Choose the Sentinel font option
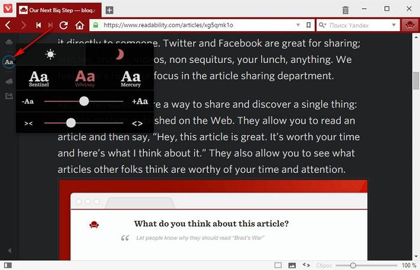Viewport: 420px width, 270px height. click(39, 79)
